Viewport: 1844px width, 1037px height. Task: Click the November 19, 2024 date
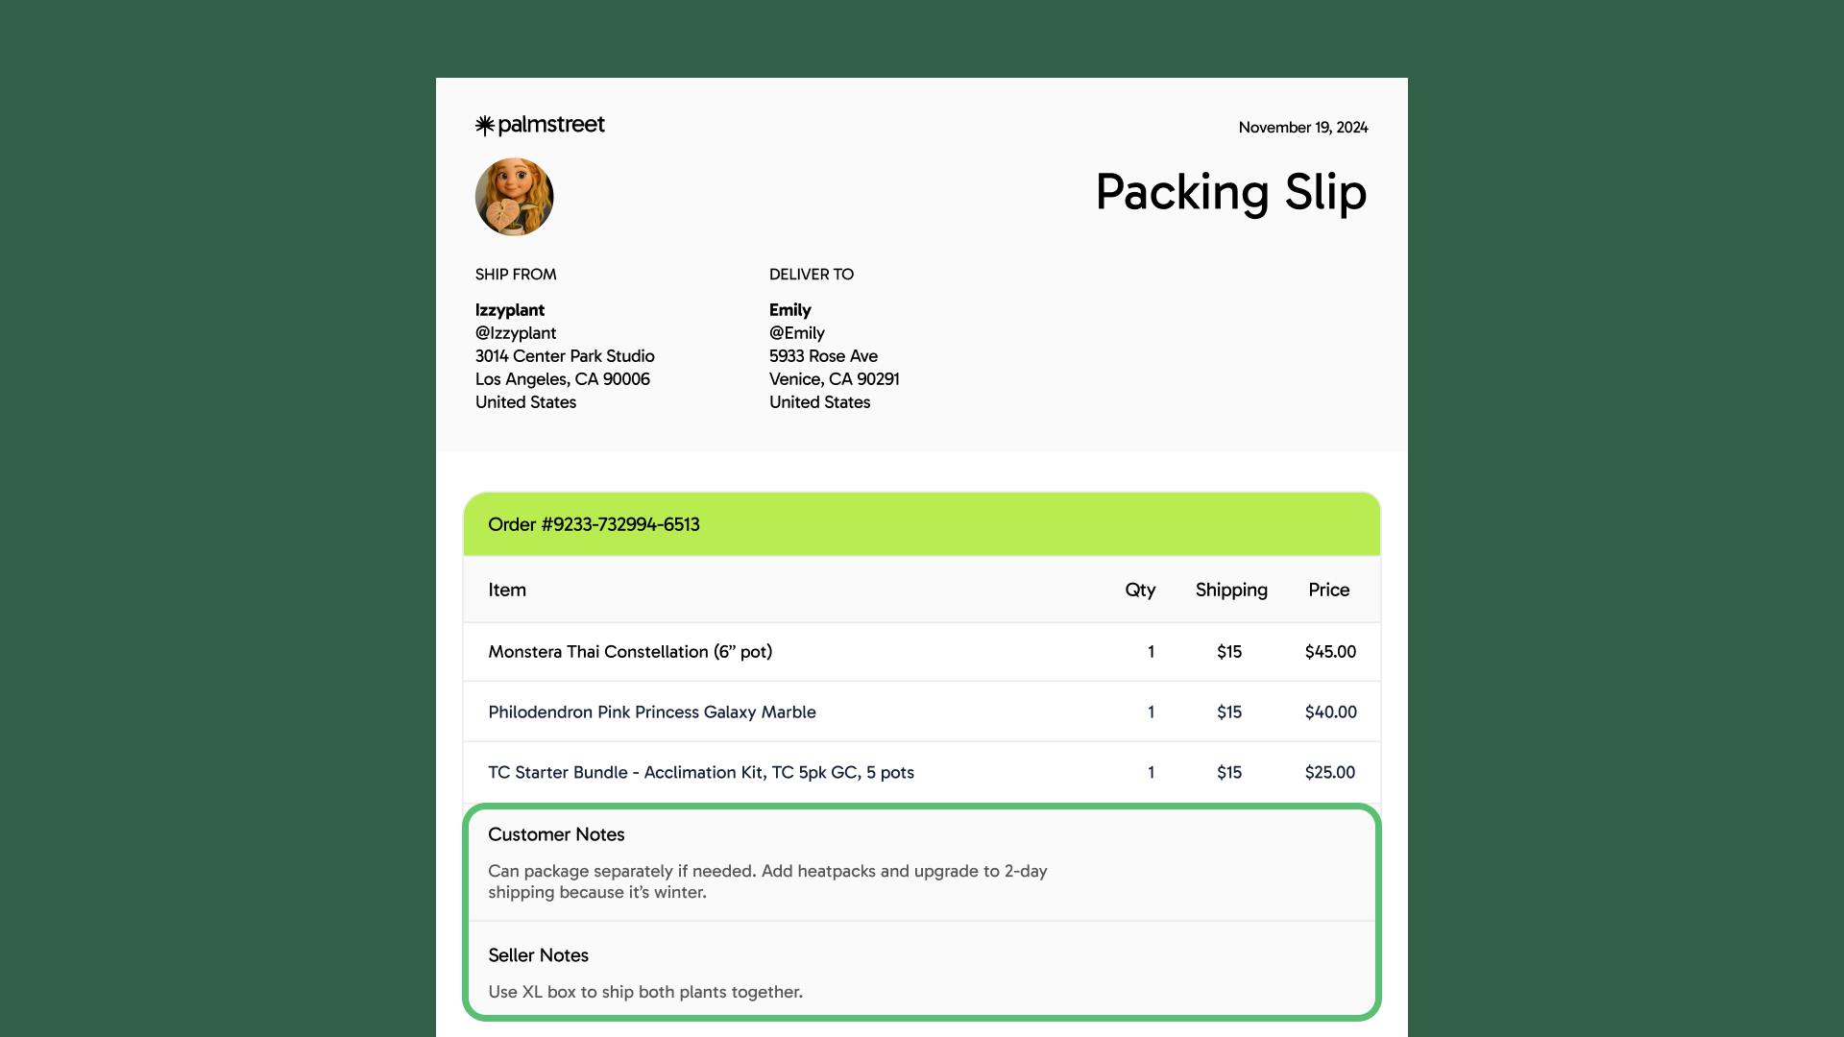tap(1303, 128)
